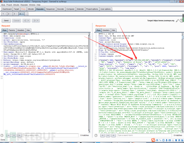Switch to the Extender tab

coord(80,9)
